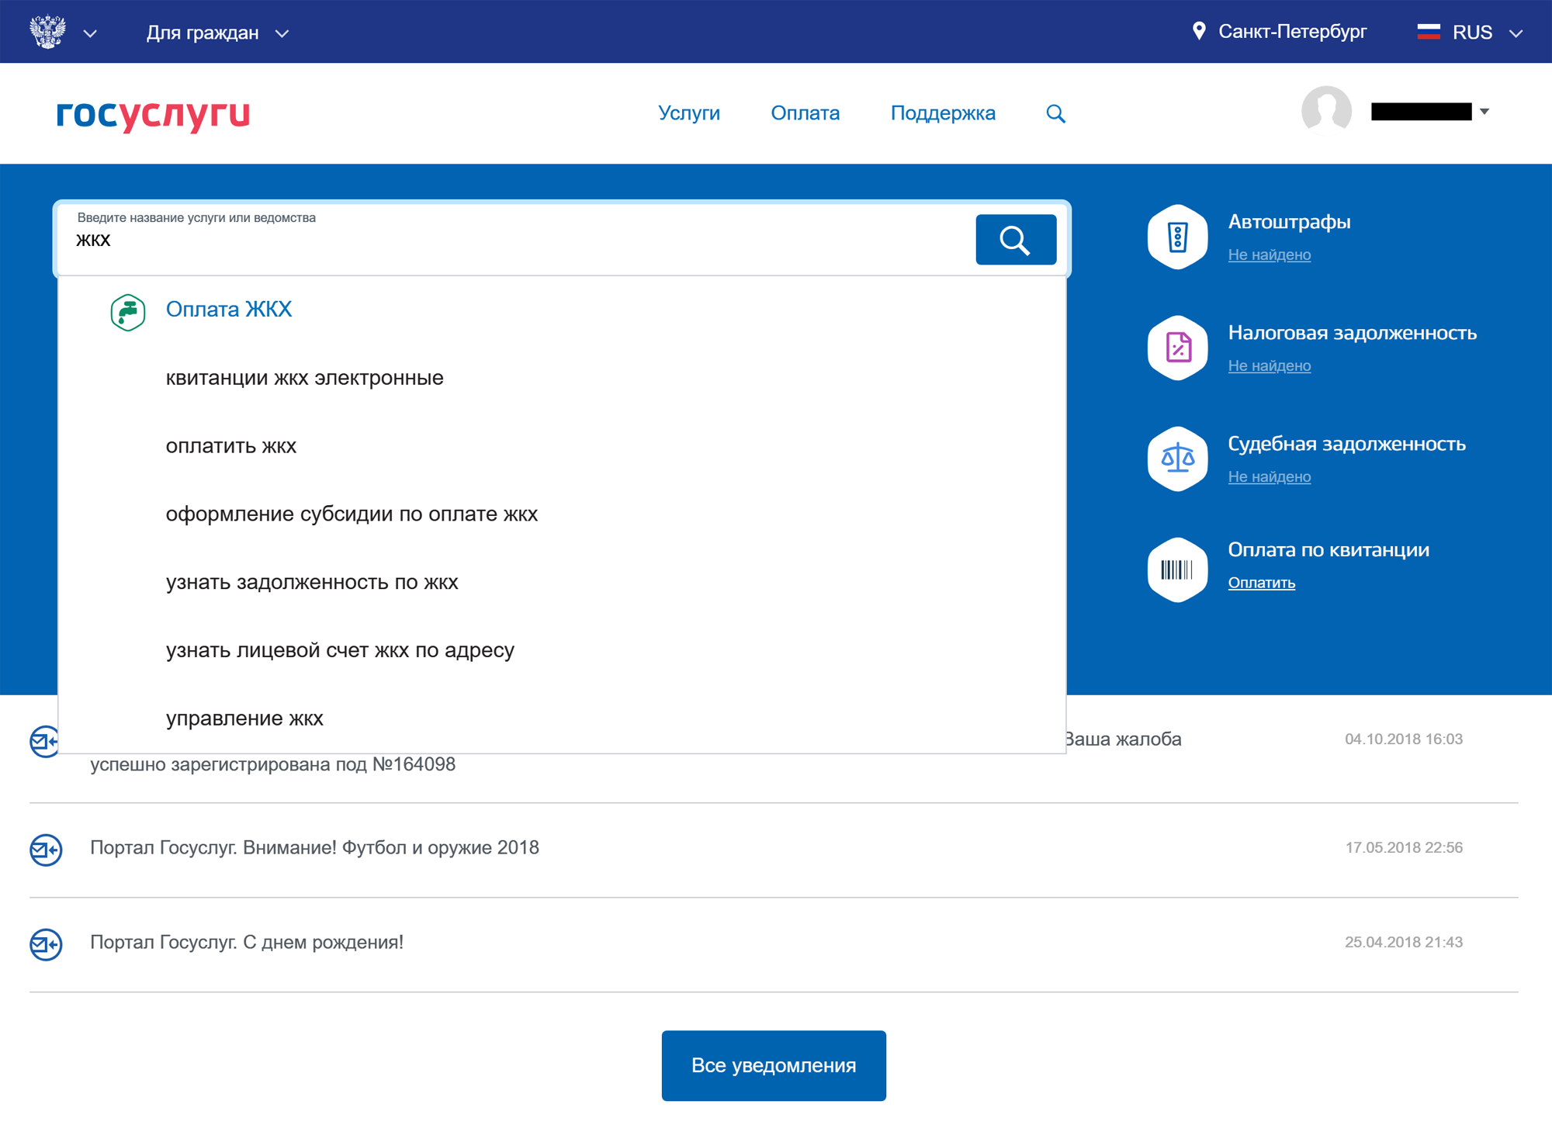Select suggestion 'узнать лицевой счет жкх по адресу'
This screenshot has width=1552, height=1146.
coord(340,650)
